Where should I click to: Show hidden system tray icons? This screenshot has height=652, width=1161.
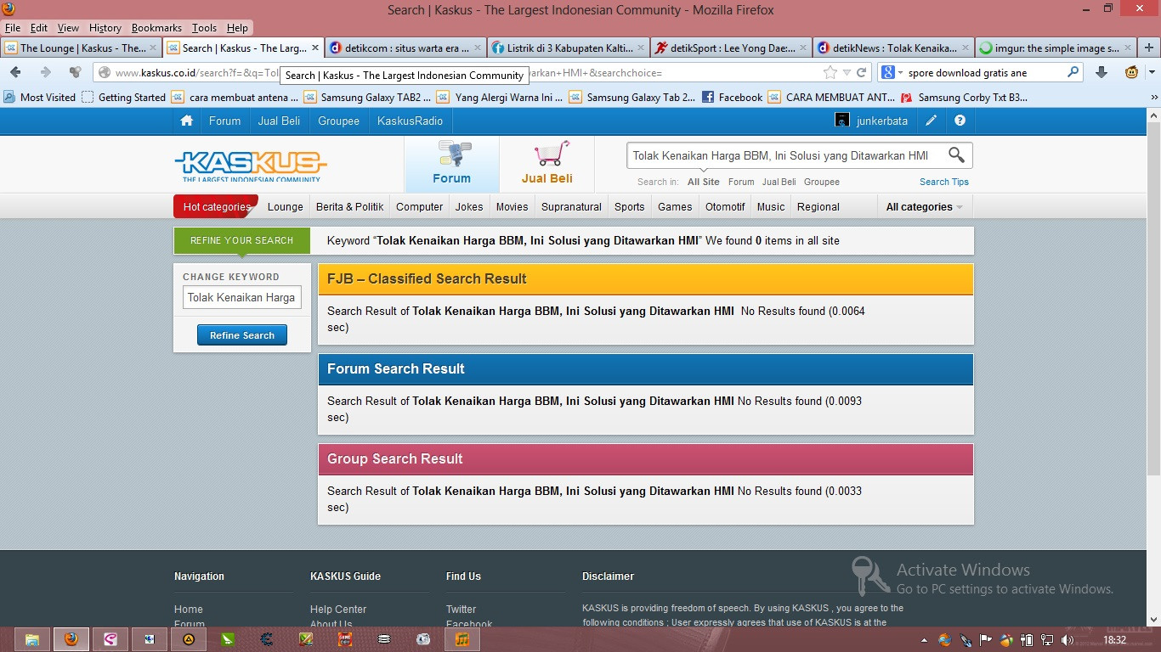(x=923, y=640)
